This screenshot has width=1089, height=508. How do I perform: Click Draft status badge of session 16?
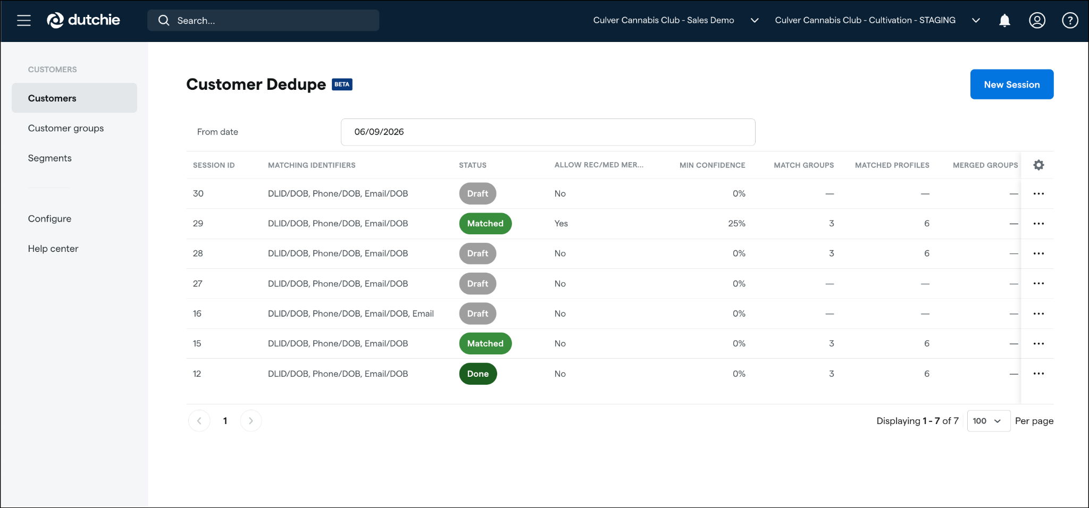click(x=478, y=314)
